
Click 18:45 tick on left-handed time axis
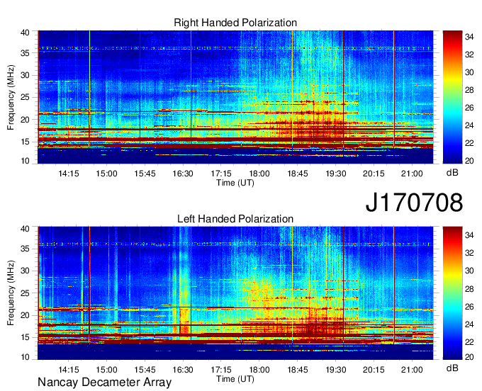298,370
